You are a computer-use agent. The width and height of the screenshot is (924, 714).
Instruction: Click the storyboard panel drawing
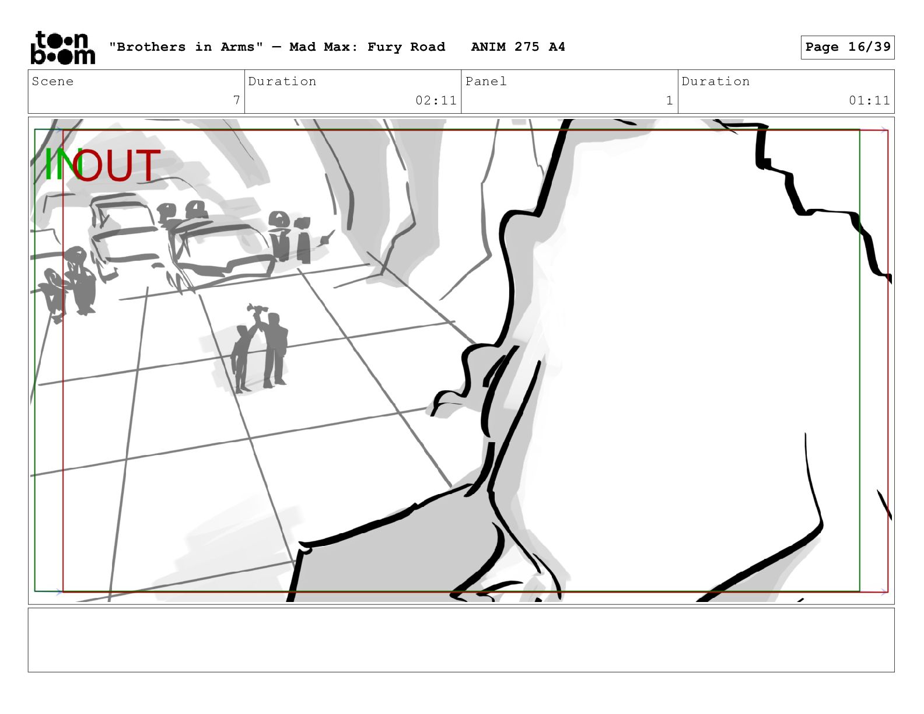tap(461, 360)
